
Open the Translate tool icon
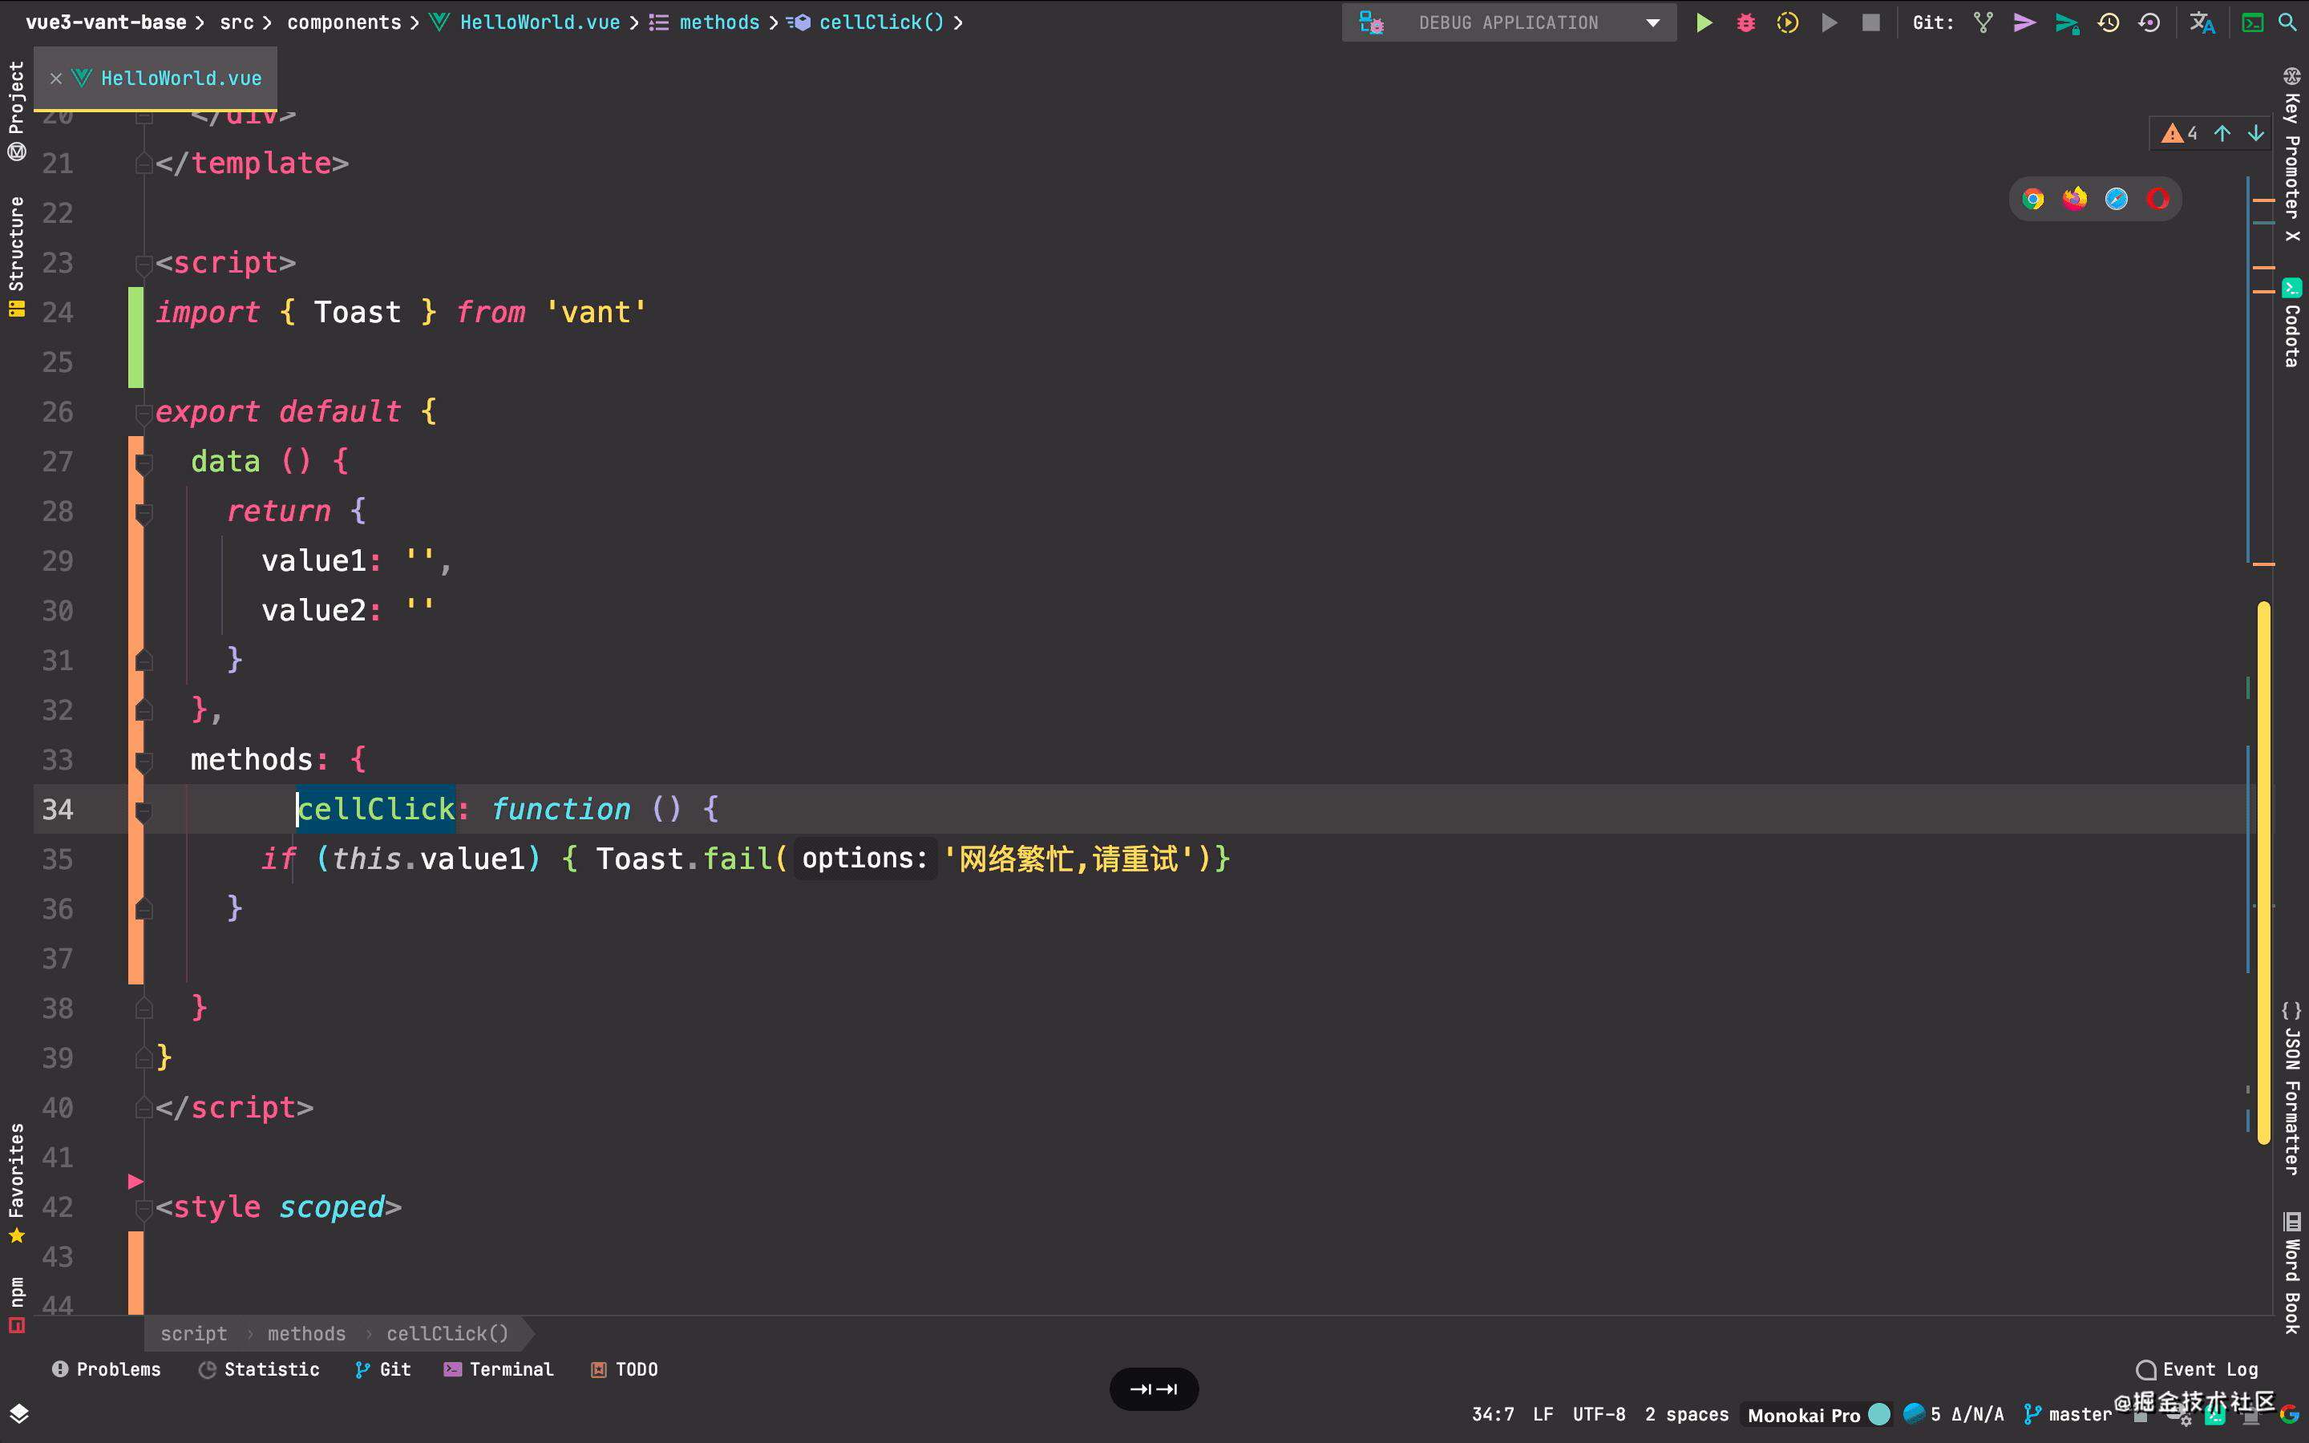tap(2202, 22)
